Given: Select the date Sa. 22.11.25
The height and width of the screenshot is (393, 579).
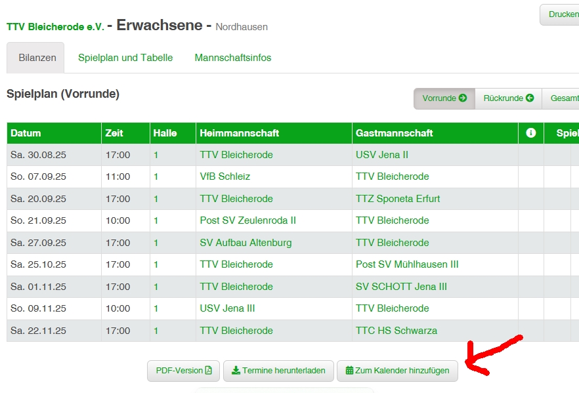Looking at the screenshot, I should 38,330.
